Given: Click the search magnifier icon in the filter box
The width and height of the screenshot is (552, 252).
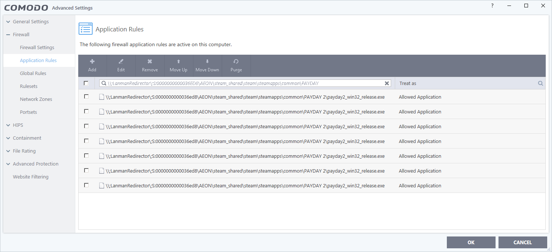Looking at the screenshot, I should [x=103, y=84].
